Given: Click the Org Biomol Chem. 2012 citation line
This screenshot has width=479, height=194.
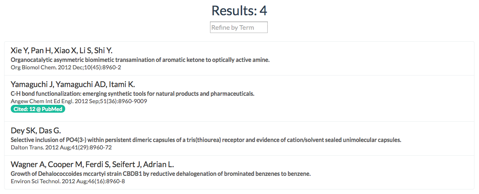Looking at the screenshot, I should coord(66,67).
